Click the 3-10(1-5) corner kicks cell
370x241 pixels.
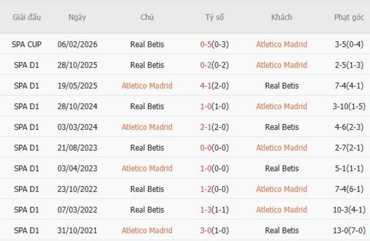coord(349,106)
